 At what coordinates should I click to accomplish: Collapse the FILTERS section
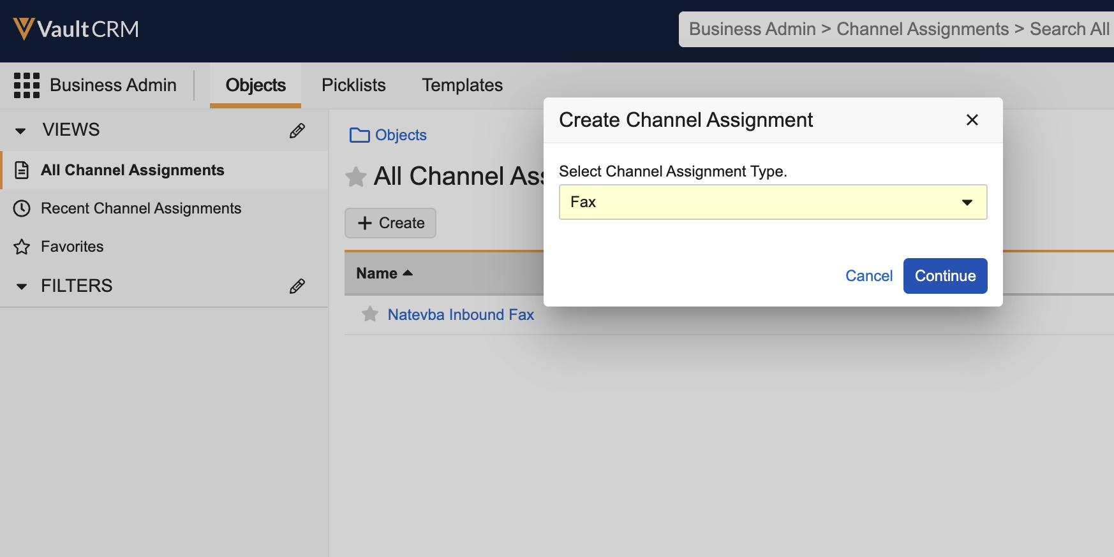pyautogui.click(x=22, y=286)
